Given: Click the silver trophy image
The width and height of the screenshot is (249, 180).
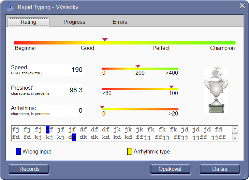Looking at the screenshot, I should [x=216, y=90].
